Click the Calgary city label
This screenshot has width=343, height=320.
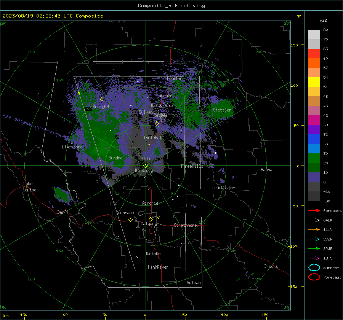[149, 224]
